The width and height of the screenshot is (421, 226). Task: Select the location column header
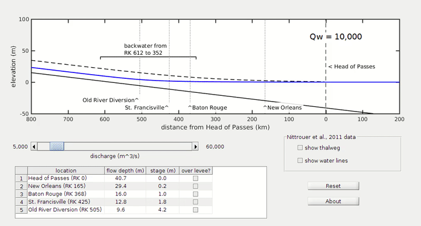coord(65,171)
